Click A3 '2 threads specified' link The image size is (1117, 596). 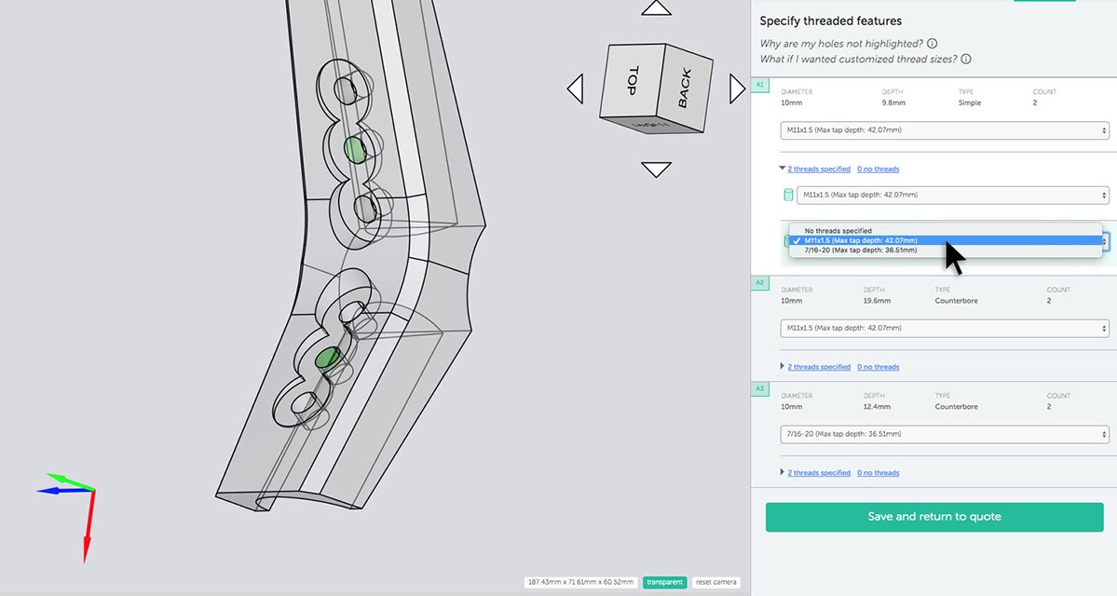click(819, 473)
